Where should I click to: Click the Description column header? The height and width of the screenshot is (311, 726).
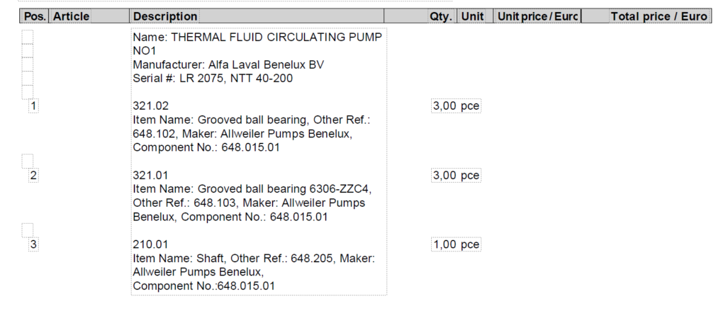point(165,16)
